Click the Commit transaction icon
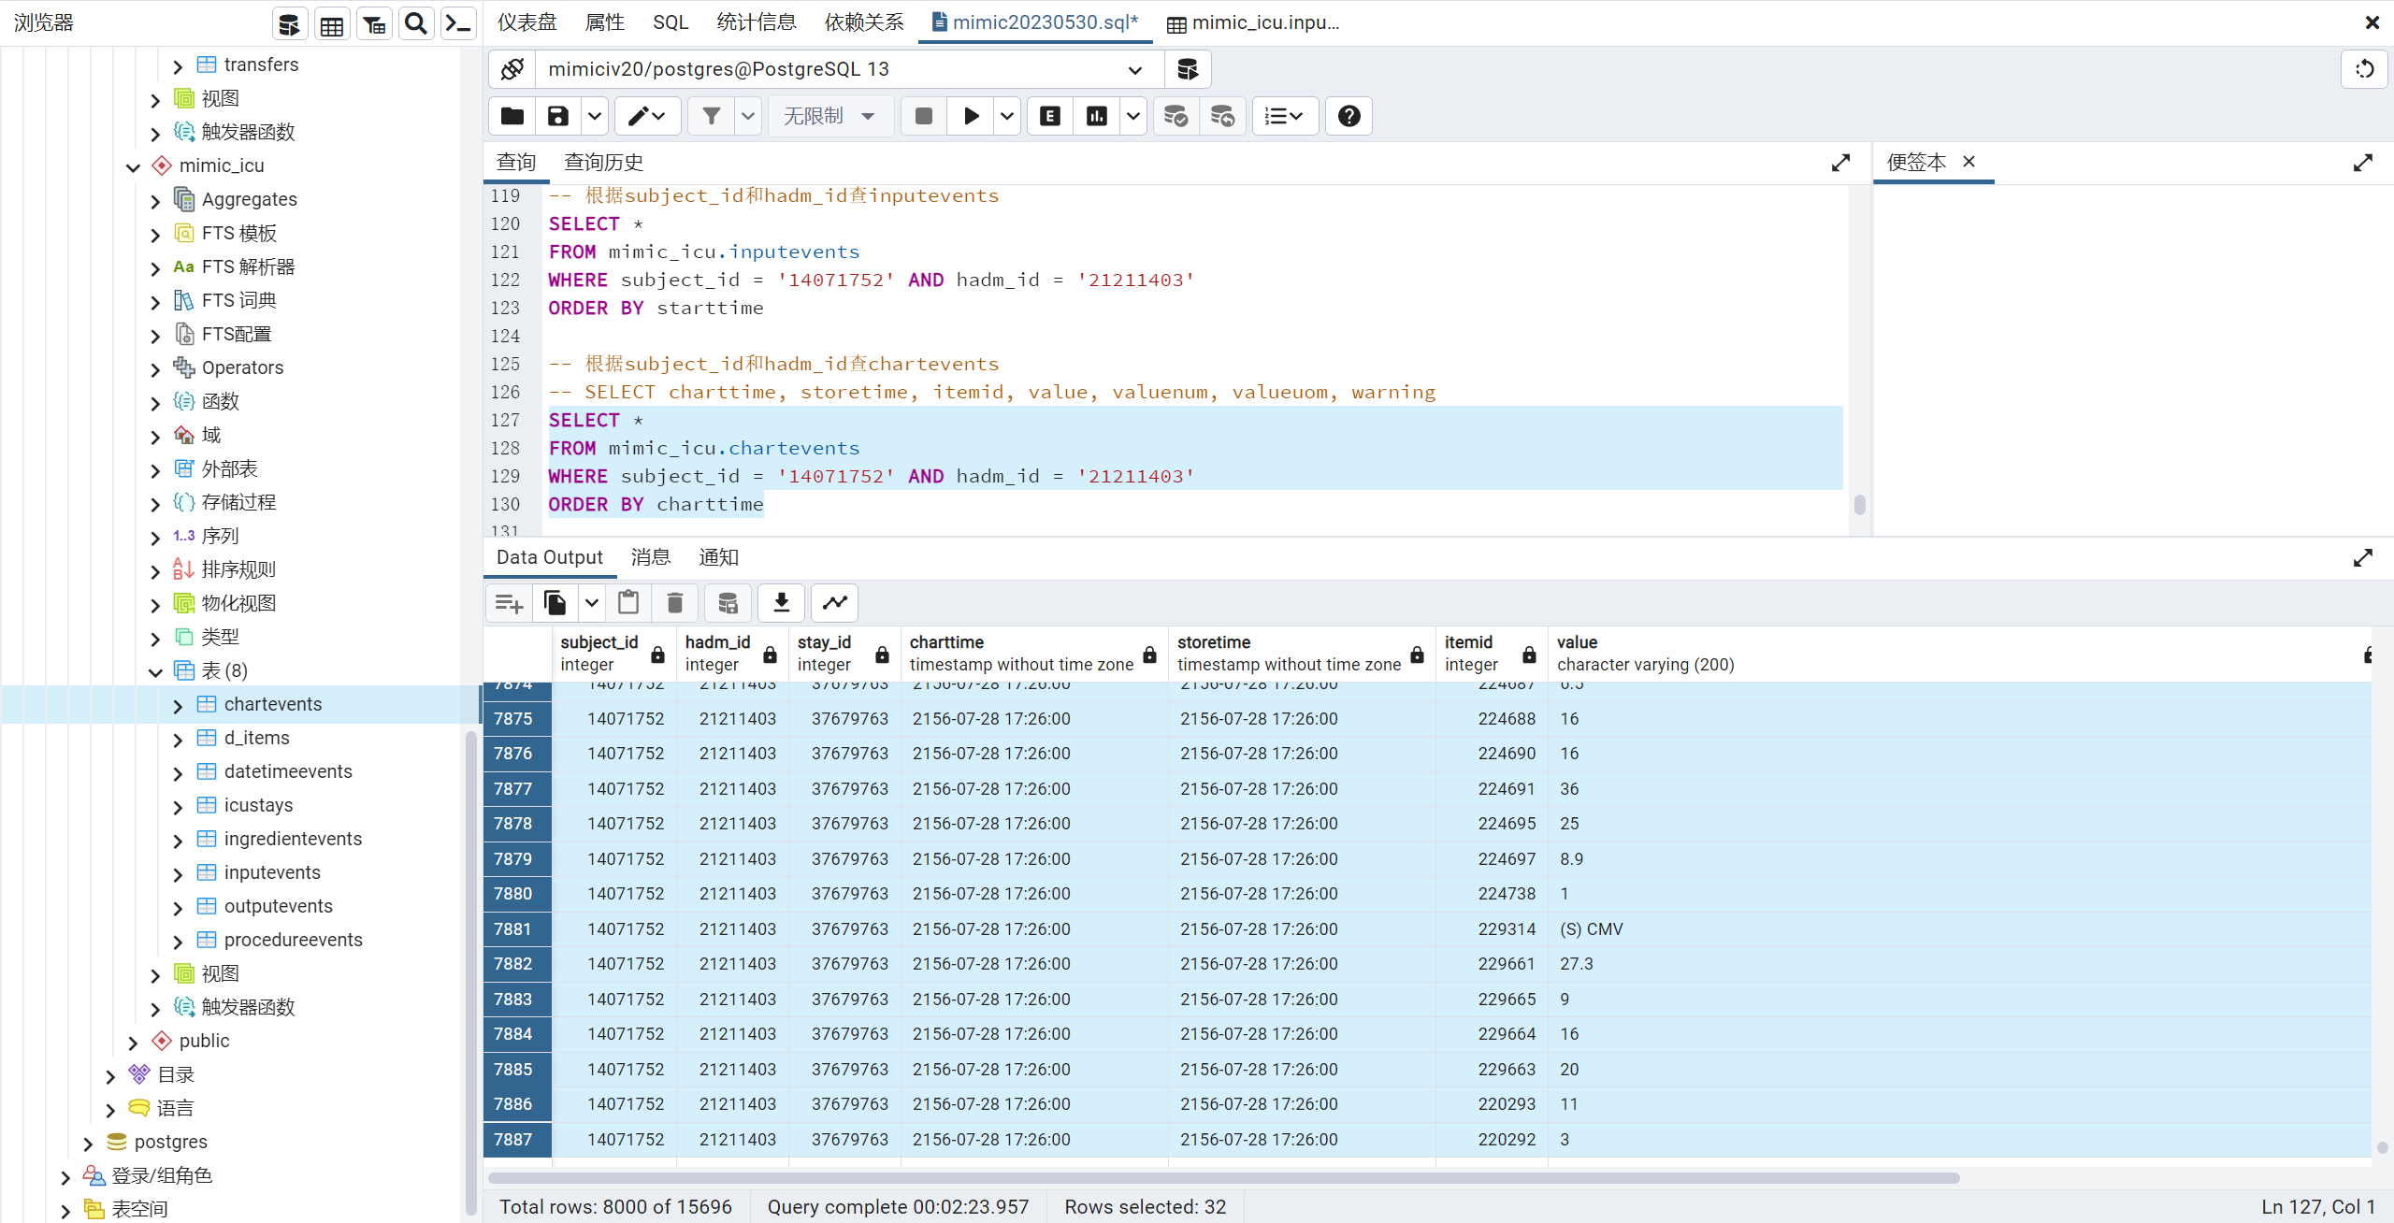The width and height of the screenshot is (2394, 1223). point(1175,116)
